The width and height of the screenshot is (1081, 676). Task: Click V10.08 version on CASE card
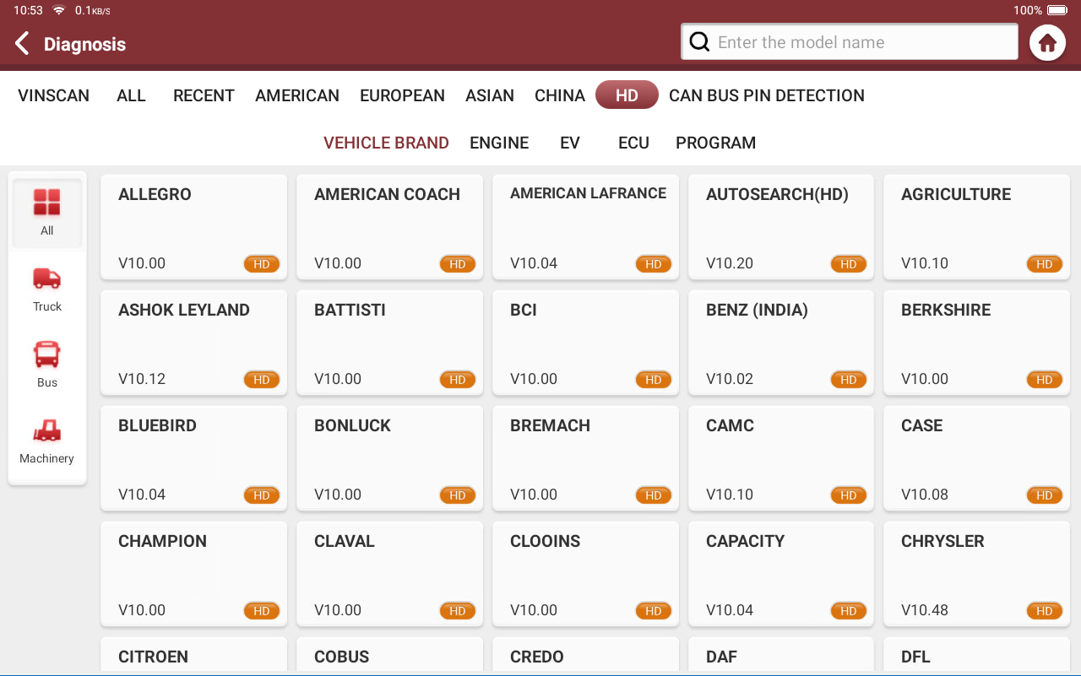925,495
